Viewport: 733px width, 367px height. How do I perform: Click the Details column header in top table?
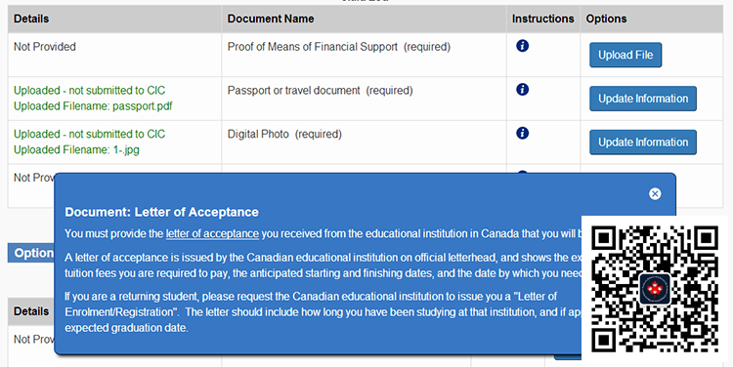(31, 19)
